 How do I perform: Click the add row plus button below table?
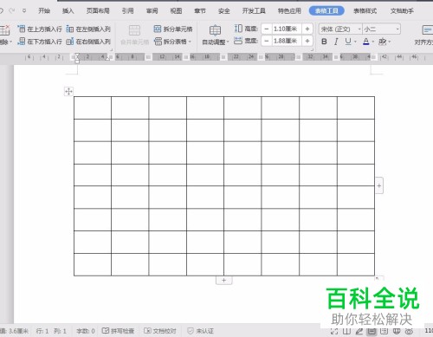click(224, 280)
